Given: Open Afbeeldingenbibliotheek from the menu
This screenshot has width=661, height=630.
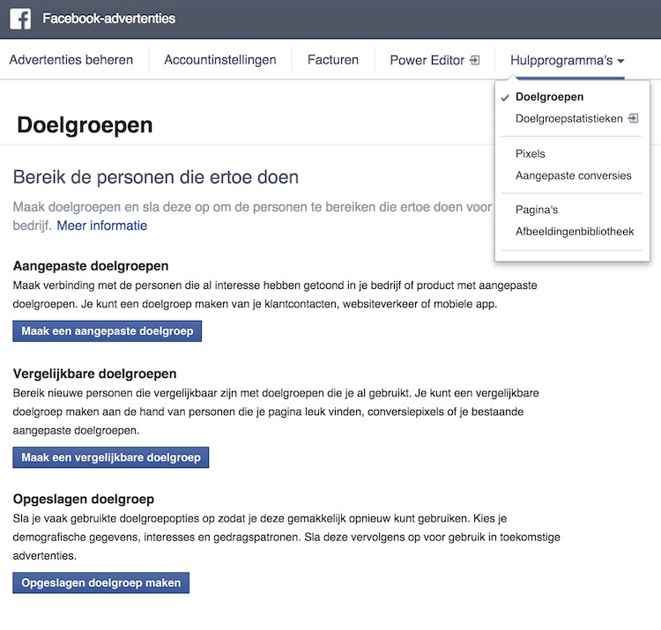Looking at the screenshot, I should pyautogui.click(x=575, y=232).
